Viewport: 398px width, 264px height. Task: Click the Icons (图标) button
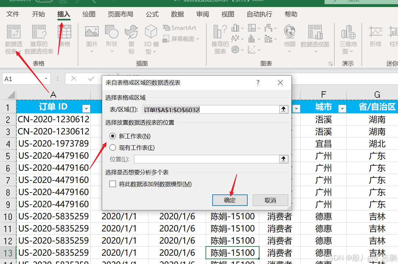coord(131,40)
